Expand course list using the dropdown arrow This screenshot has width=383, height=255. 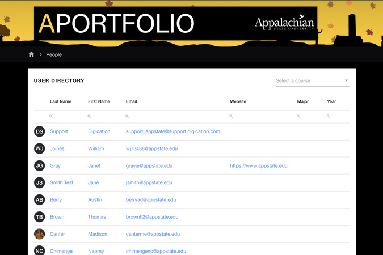click(346, 80)
